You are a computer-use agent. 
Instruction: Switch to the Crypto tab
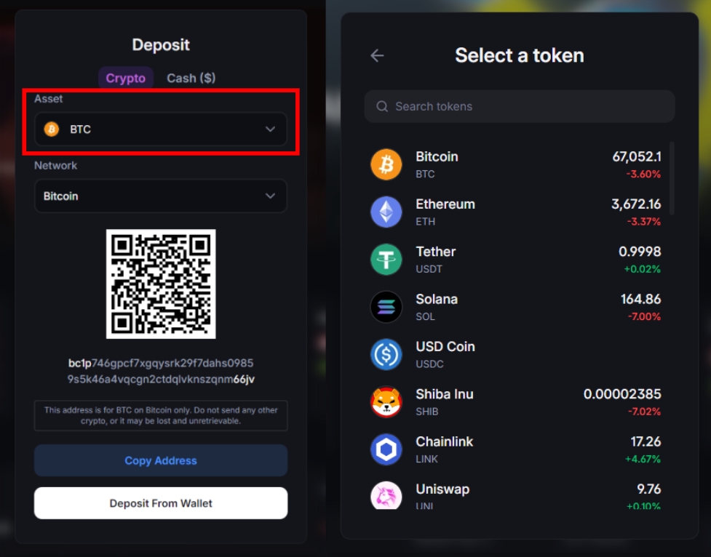pyautogui.click(x=126, y=79)
